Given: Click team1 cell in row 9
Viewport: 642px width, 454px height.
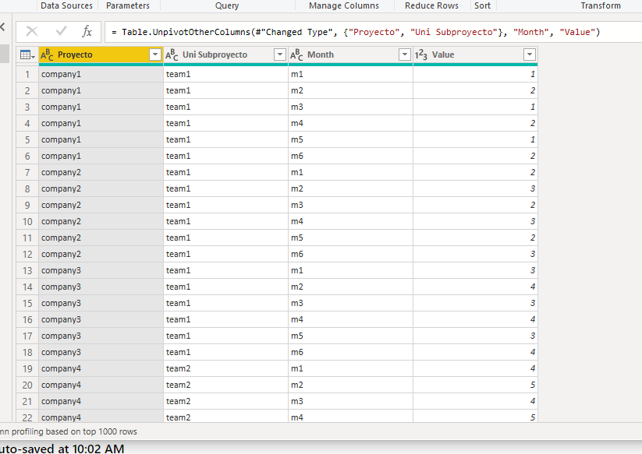Looking at the screenshot, I should coord(225,205).
